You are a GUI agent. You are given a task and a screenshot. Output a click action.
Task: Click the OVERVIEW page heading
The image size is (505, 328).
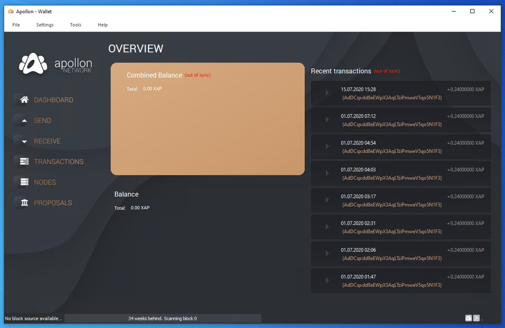click(136, 49)
